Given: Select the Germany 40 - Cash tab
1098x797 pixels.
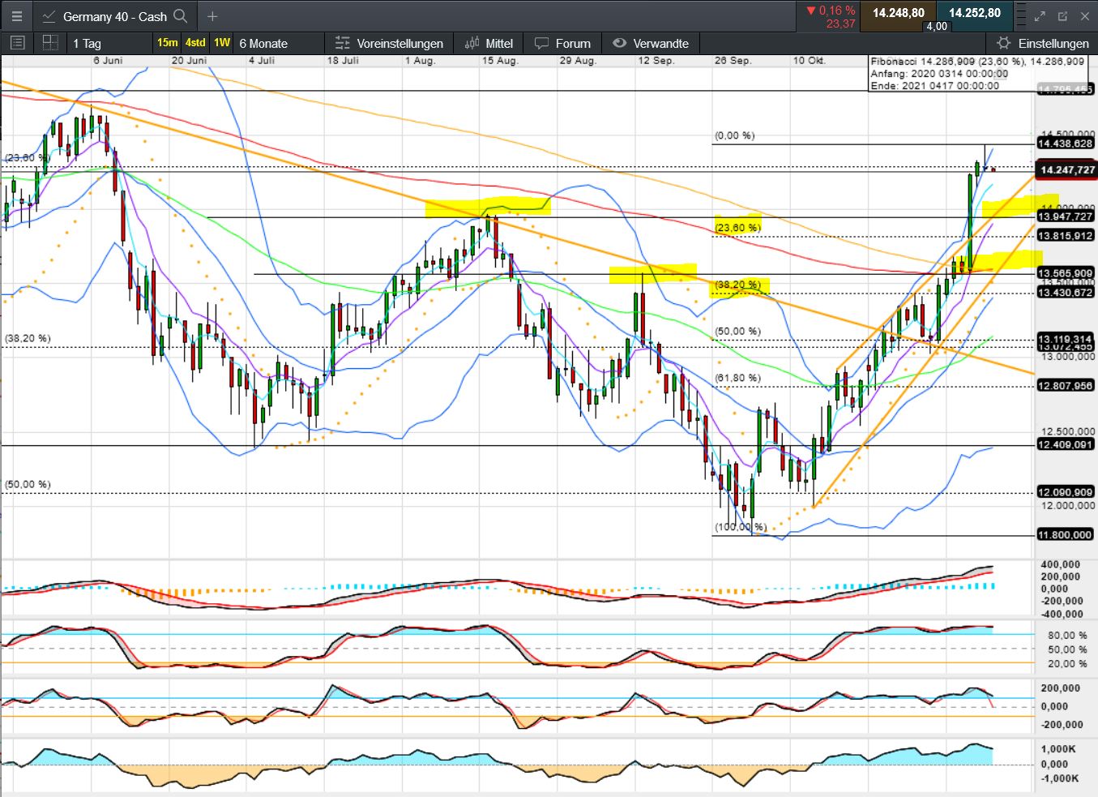Looking at the screenshot, I should [x=114, y=16].
